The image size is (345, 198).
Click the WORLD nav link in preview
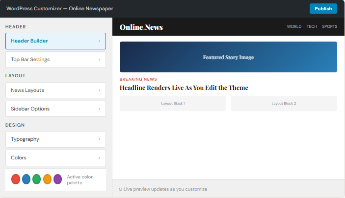[x=294, y=26]
